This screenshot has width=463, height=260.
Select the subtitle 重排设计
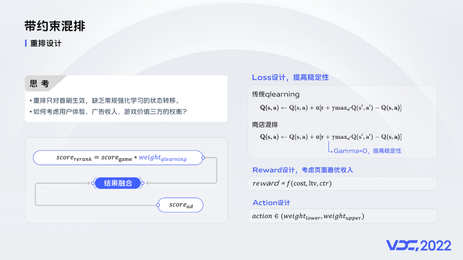click(46, 44)
